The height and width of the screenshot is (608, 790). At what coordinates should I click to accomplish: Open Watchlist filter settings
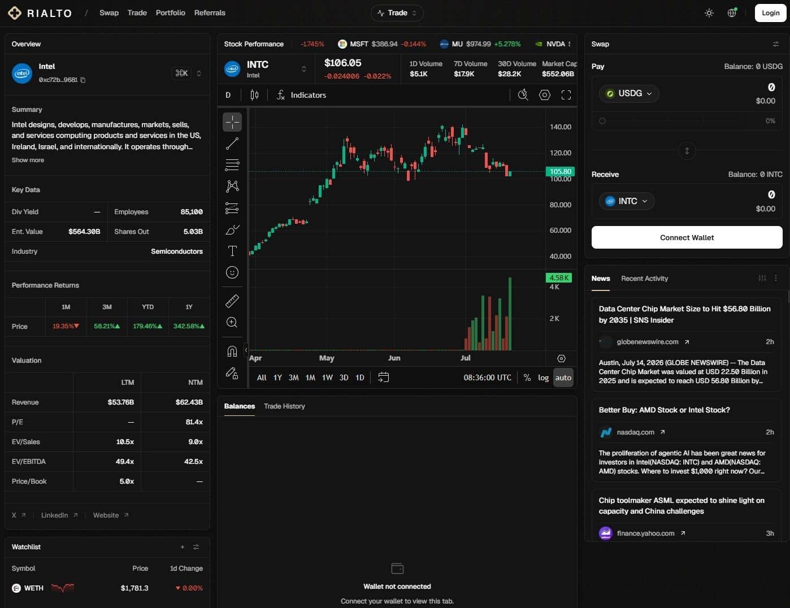[x=196, y=547]
